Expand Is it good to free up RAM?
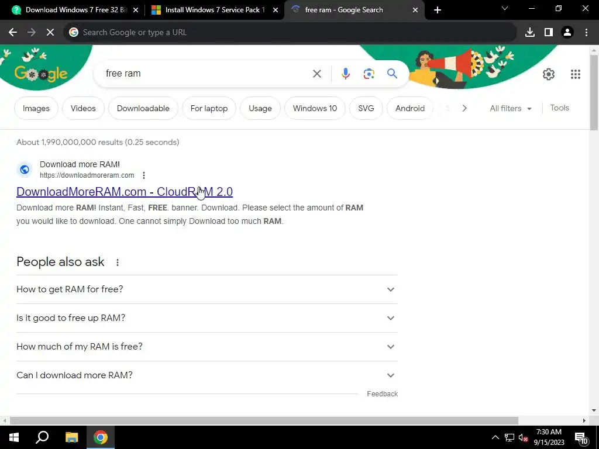The height and width of the screenshot is (449, 599). coord(207,318)
